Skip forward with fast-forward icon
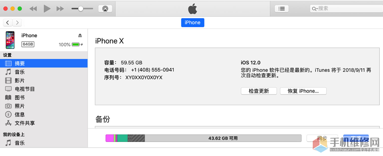The height and width of the screenshot is (156, 383). [x=60, y=9]
